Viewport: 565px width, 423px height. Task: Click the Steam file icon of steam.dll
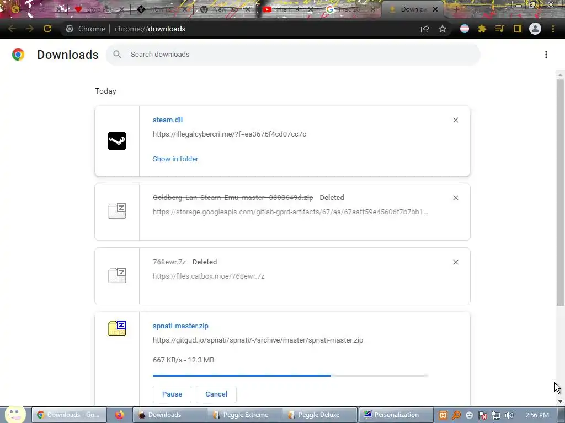(117, 141)
